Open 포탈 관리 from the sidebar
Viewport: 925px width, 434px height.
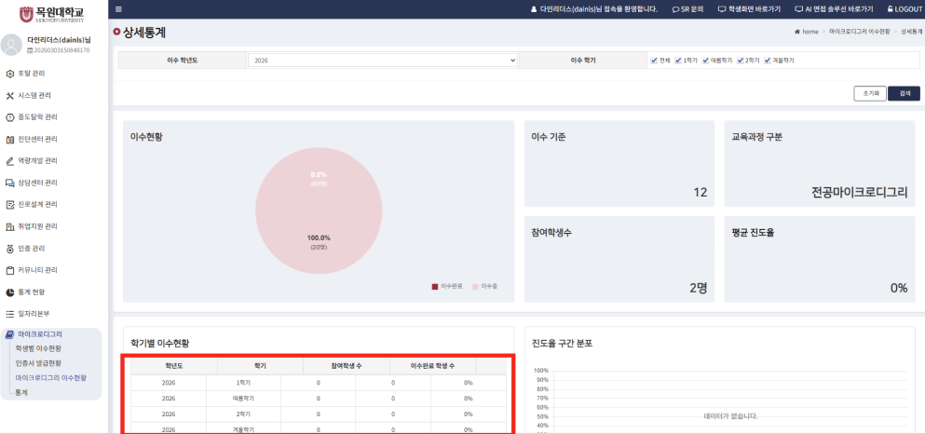point(32,74)
